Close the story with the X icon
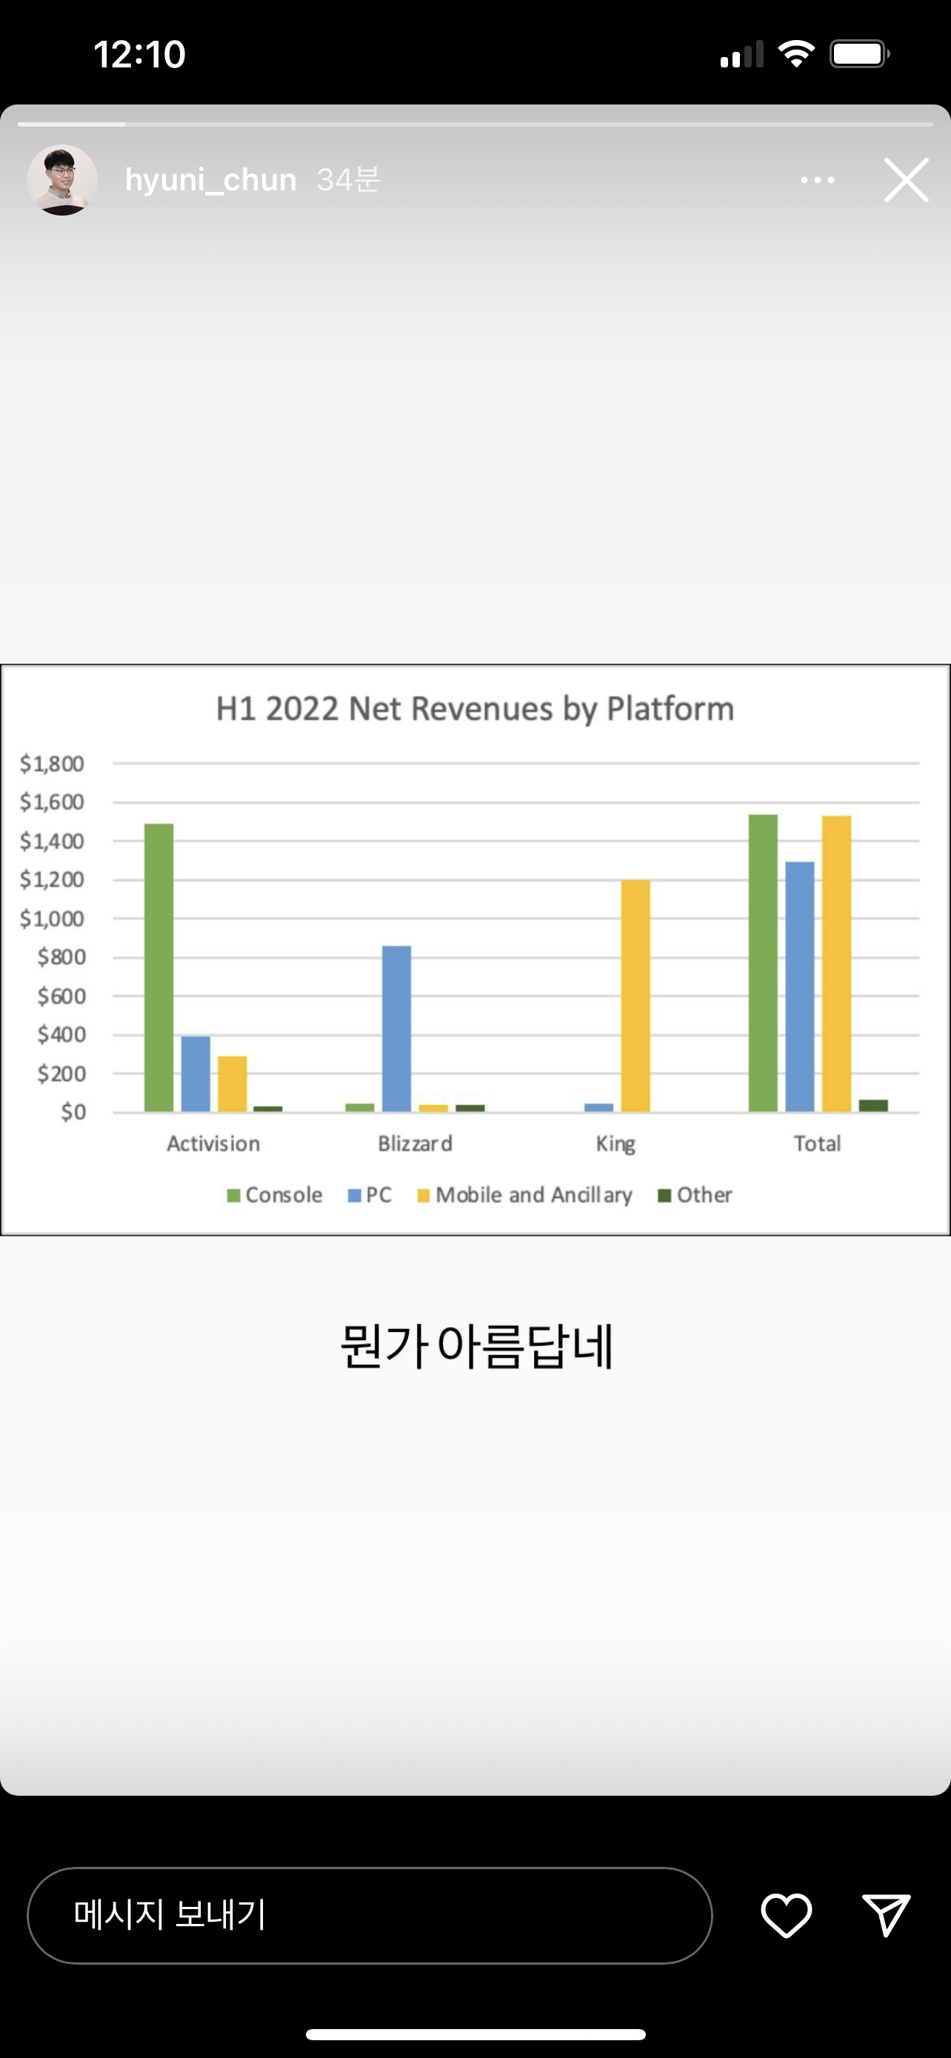Viewport: 951px width, 2058px height. pos(907,180)
